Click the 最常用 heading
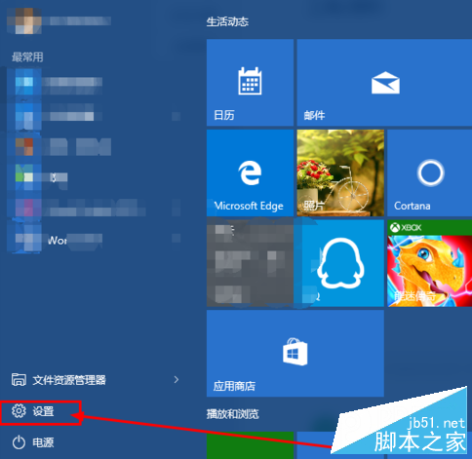472x459 pixels. [27, 57]
